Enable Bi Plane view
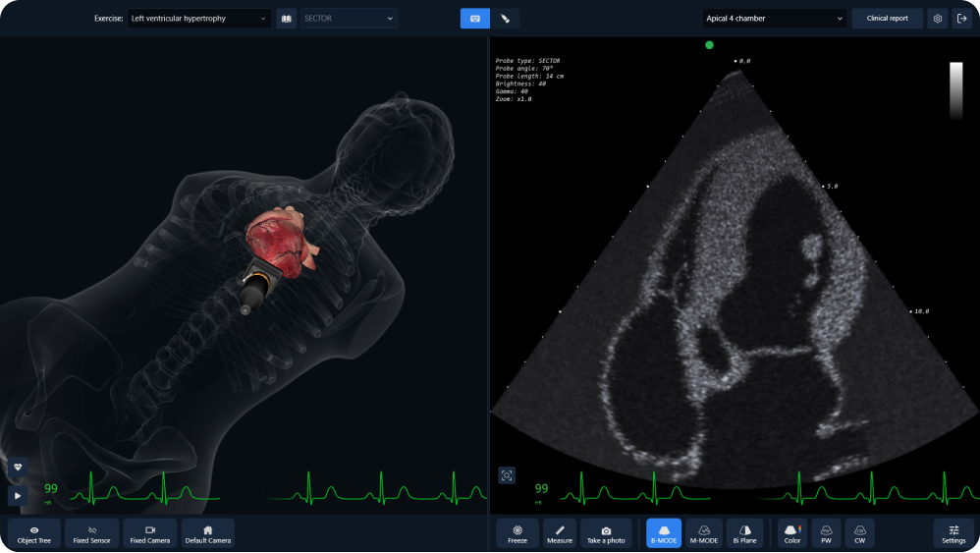The width and height of the screenshot is (980, 553). 744,533
